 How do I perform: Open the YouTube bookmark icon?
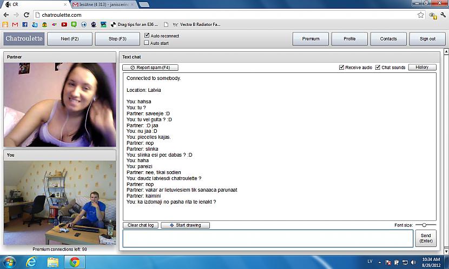pos(64,25)
